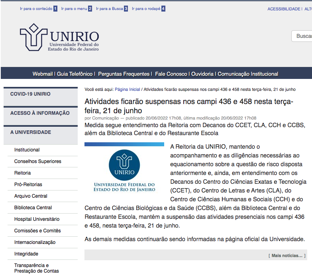Go to Fale Conosco
The image size is (312, 275).
[x=171, y=74]
